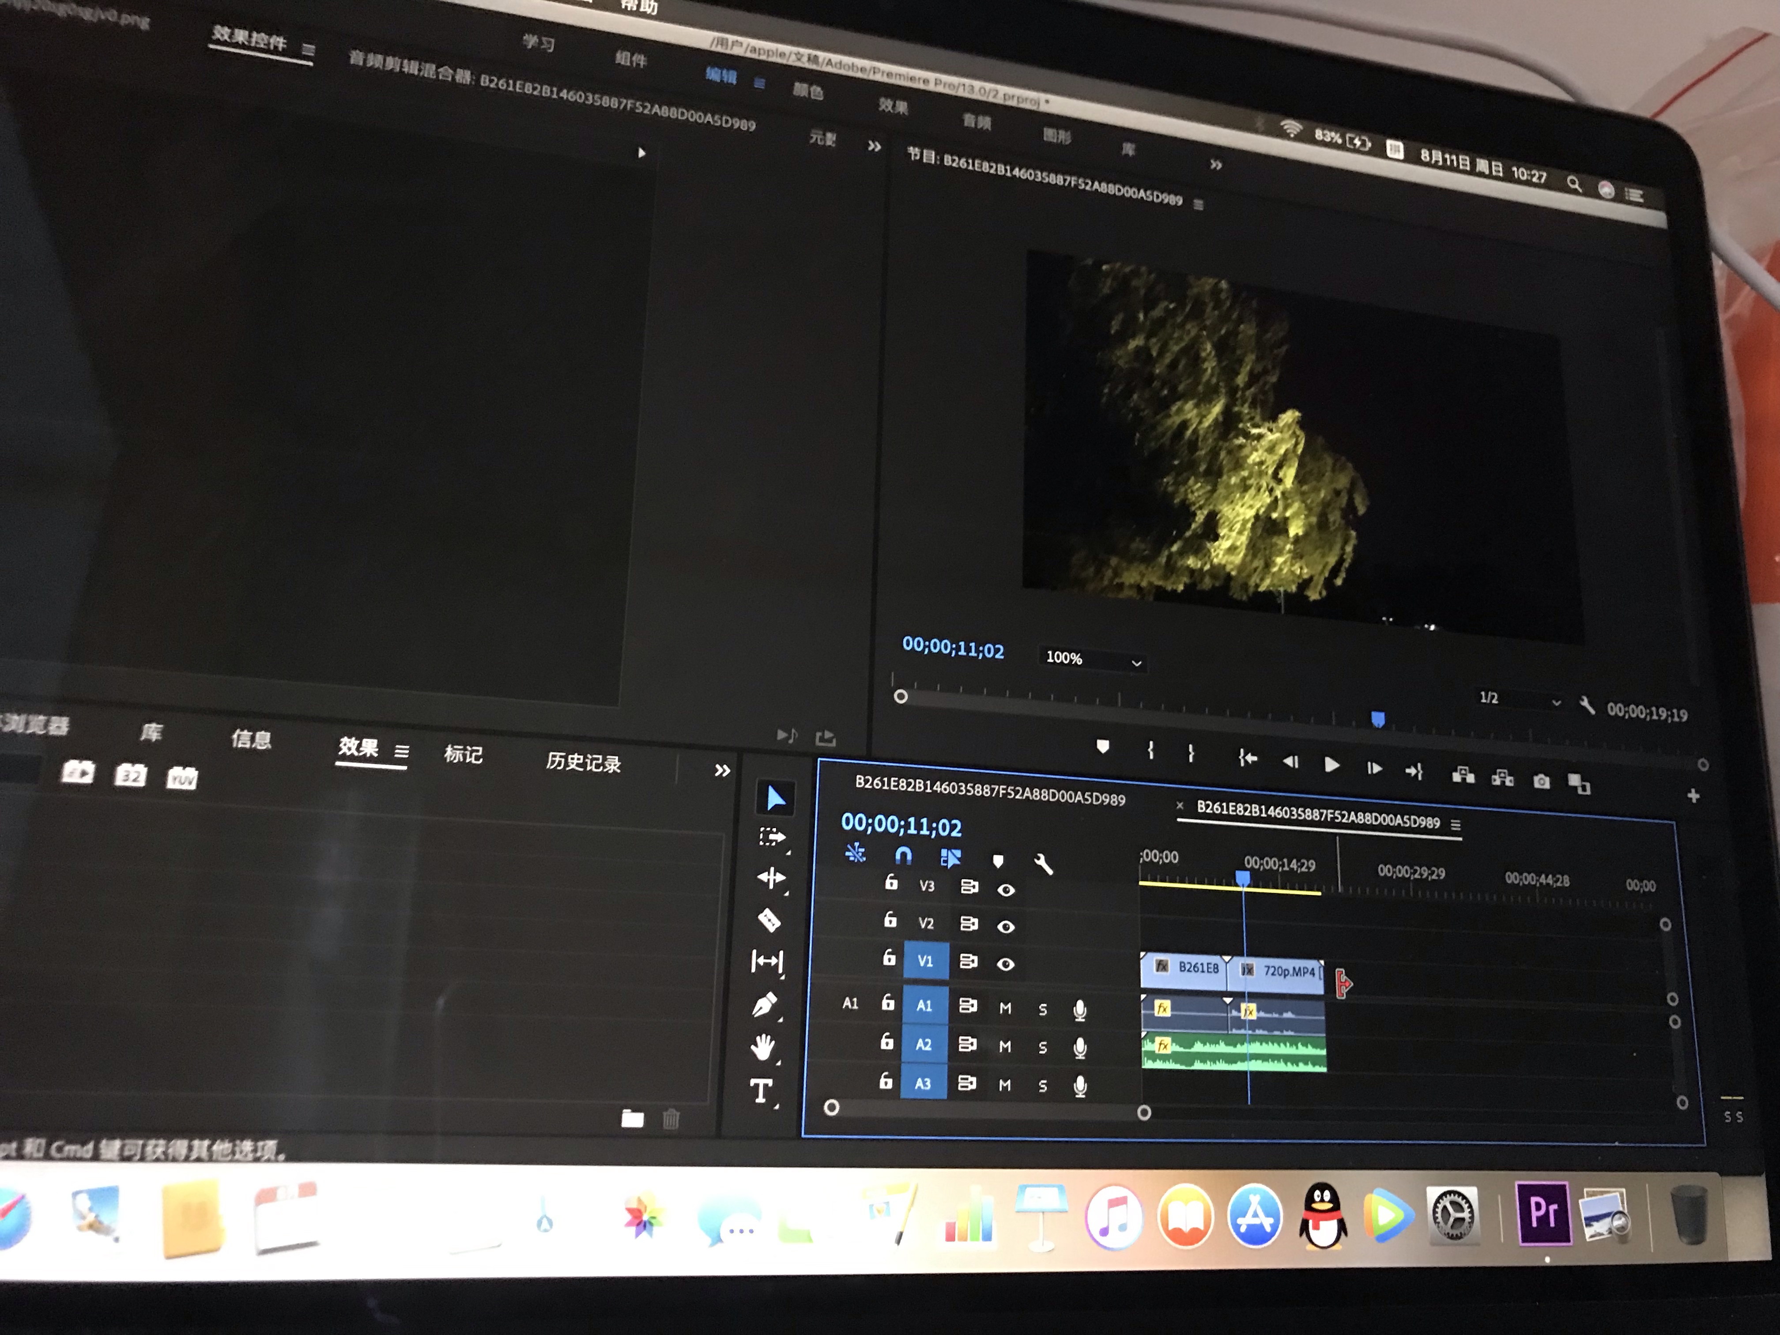This screenshot has width=1780, height=1335.
Task: Expand the Effects panel group overflow chevrons
Action: click(723, 770)
